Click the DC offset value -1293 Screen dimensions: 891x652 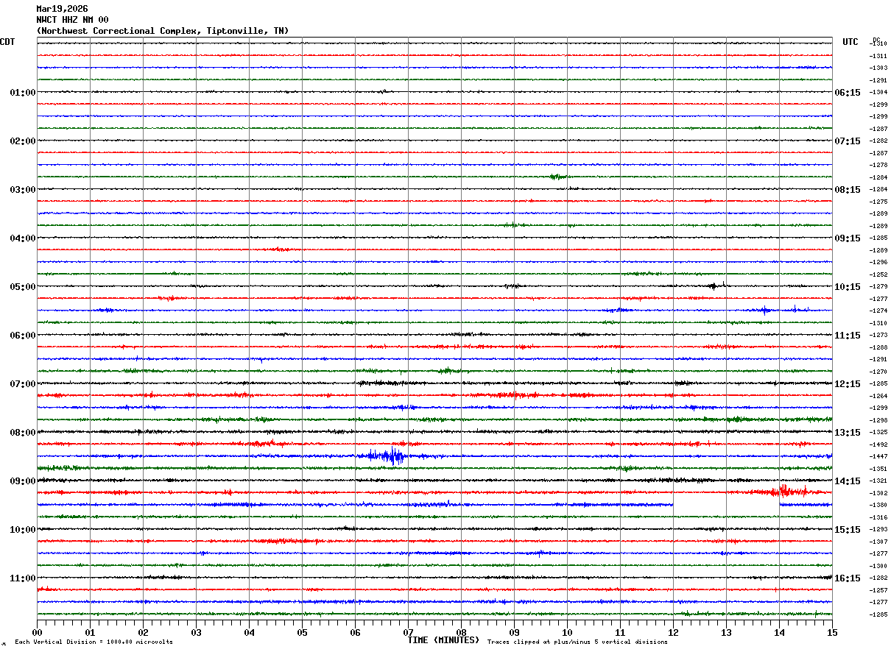878,530
